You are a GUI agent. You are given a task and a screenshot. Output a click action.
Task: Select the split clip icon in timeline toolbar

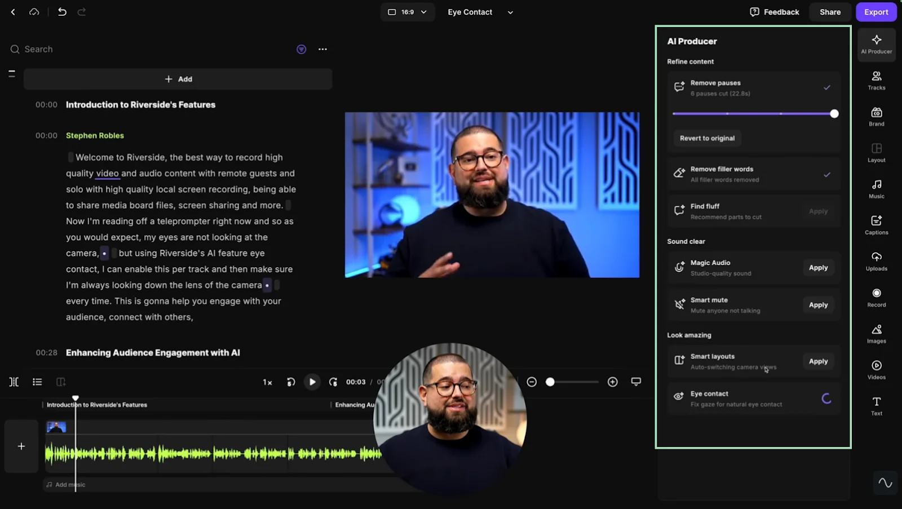[14, 382]
